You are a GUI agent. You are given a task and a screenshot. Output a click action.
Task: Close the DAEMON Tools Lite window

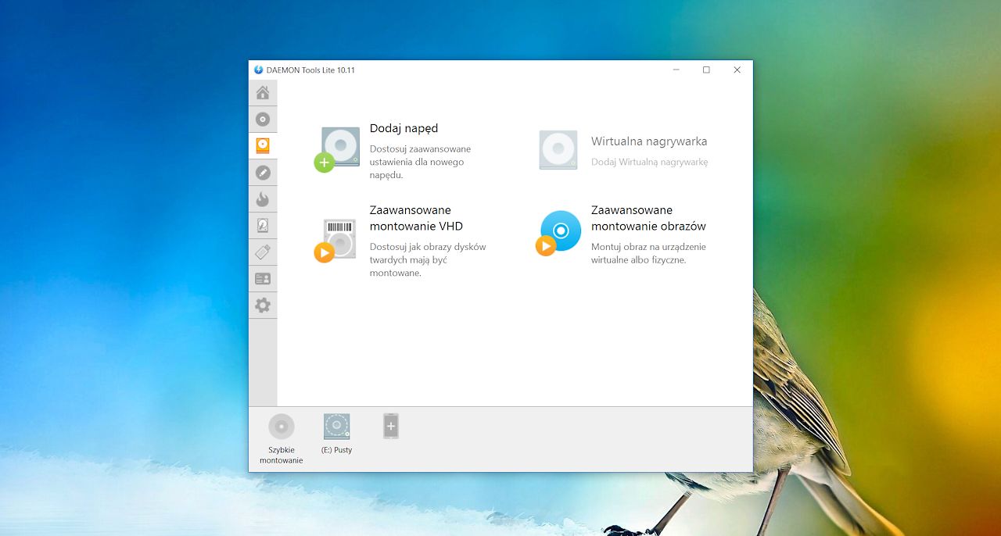point(737,70)
